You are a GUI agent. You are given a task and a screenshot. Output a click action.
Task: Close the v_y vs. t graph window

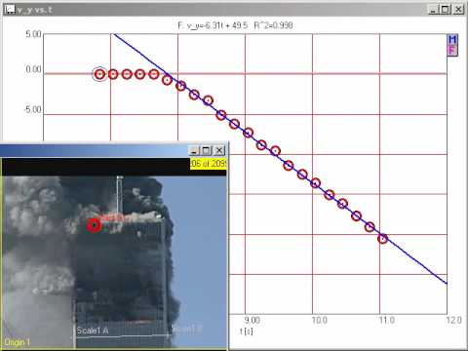pos(458,10)
